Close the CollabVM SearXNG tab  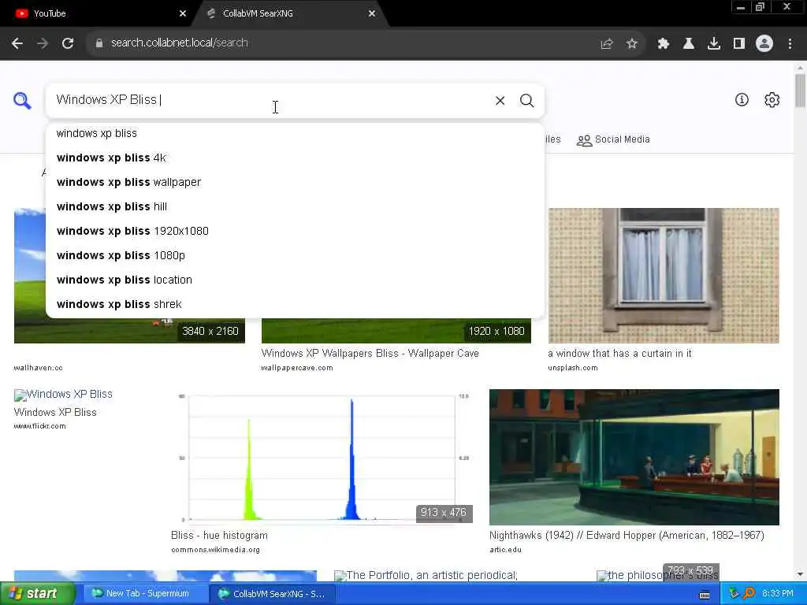[372, 13]
